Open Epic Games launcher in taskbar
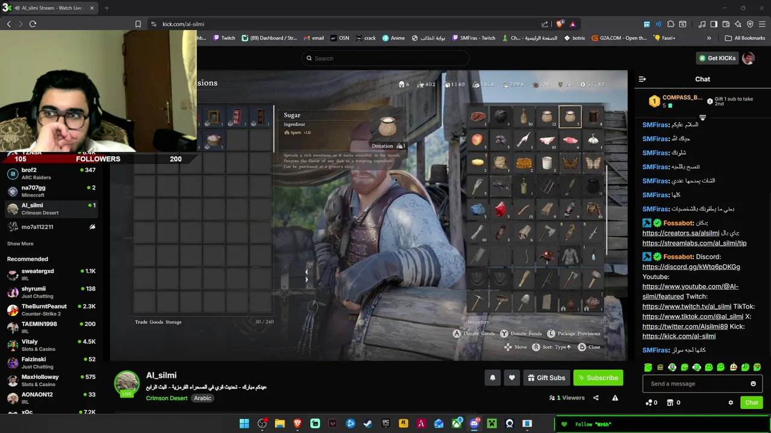The height and width of the screenshot is (433, 771). 385,424
